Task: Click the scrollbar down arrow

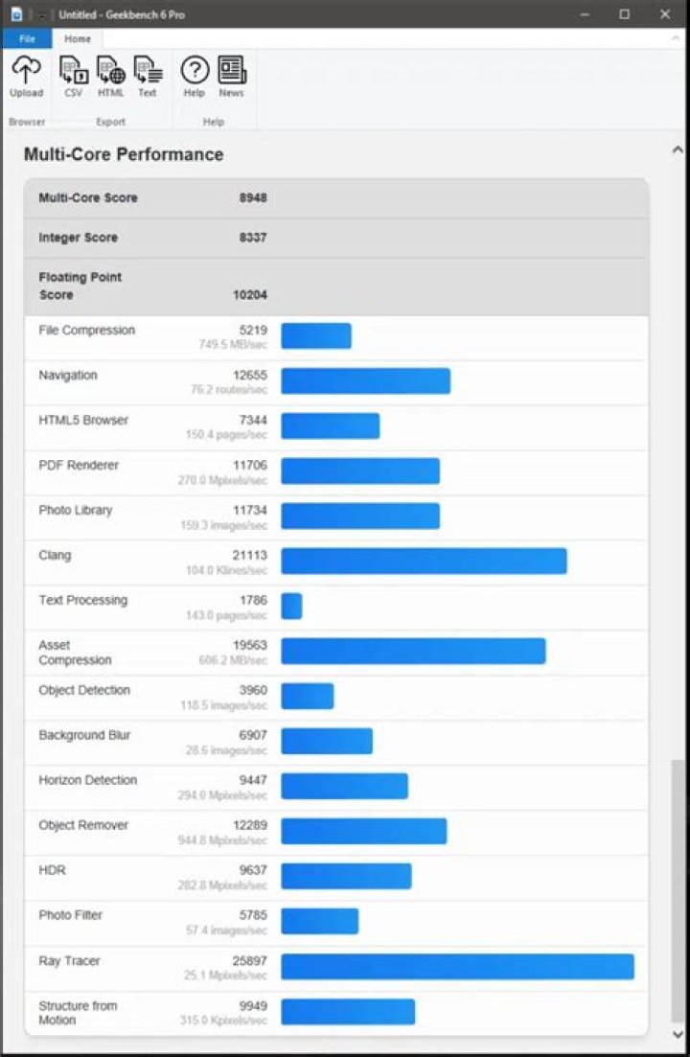Action: tap(678, 1035)
